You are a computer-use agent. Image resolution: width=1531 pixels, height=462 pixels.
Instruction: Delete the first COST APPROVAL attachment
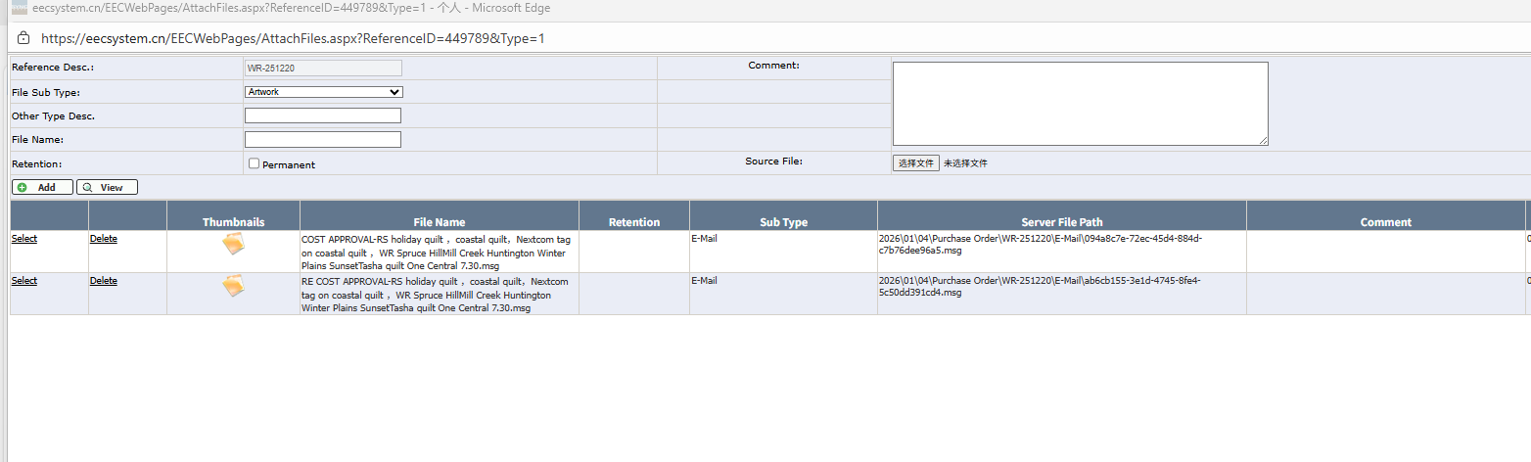pyautogui.click(x=104, y=239)
